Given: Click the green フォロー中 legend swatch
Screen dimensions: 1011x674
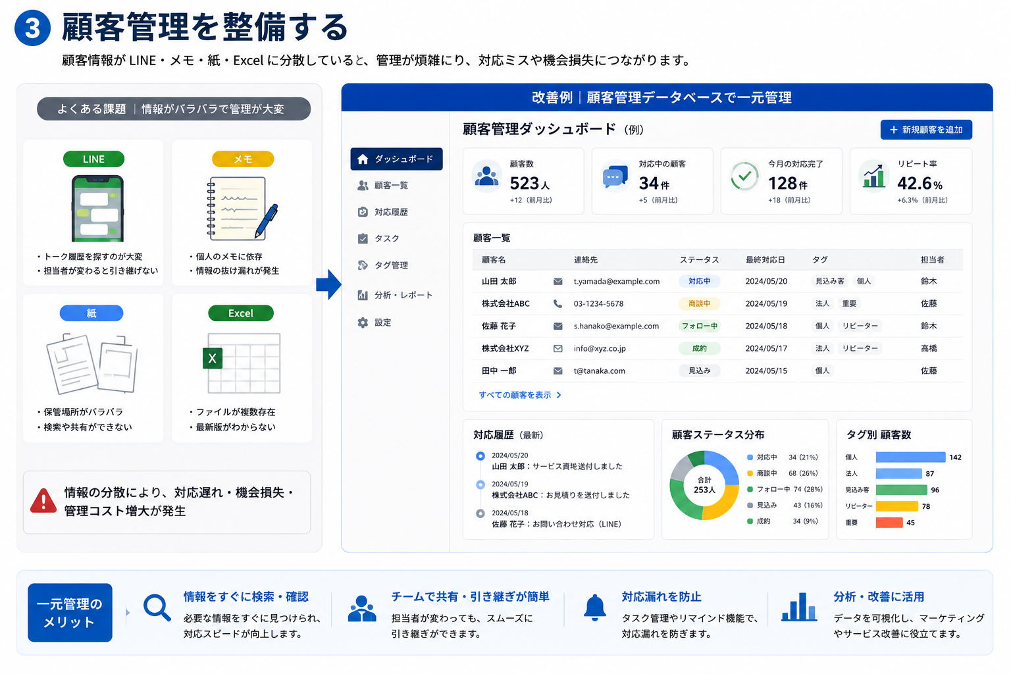Looking at the screenshot, I should [750, 489].
